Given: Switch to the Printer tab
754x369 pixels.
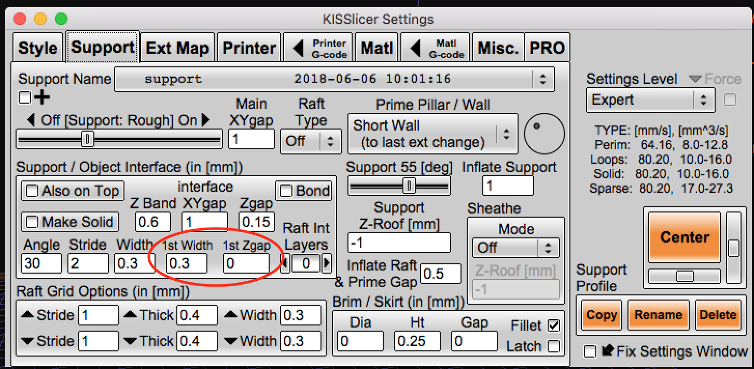Looking at the screenshot, I should [x=249, y=48].
